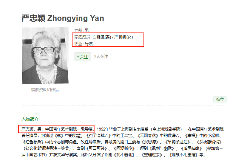
Task: Click the 职业 value 导演
Action: (89, 44)
